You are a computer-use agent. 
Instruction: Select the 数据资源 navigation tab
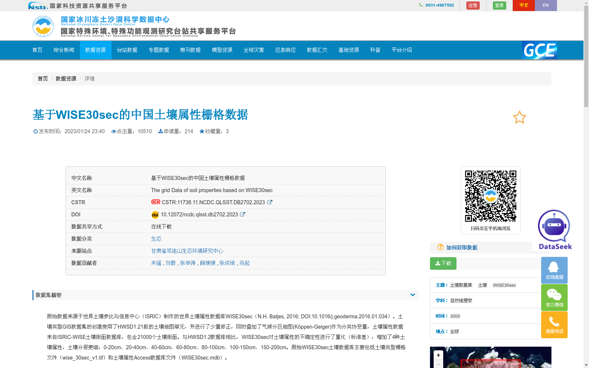click(96, 50)
